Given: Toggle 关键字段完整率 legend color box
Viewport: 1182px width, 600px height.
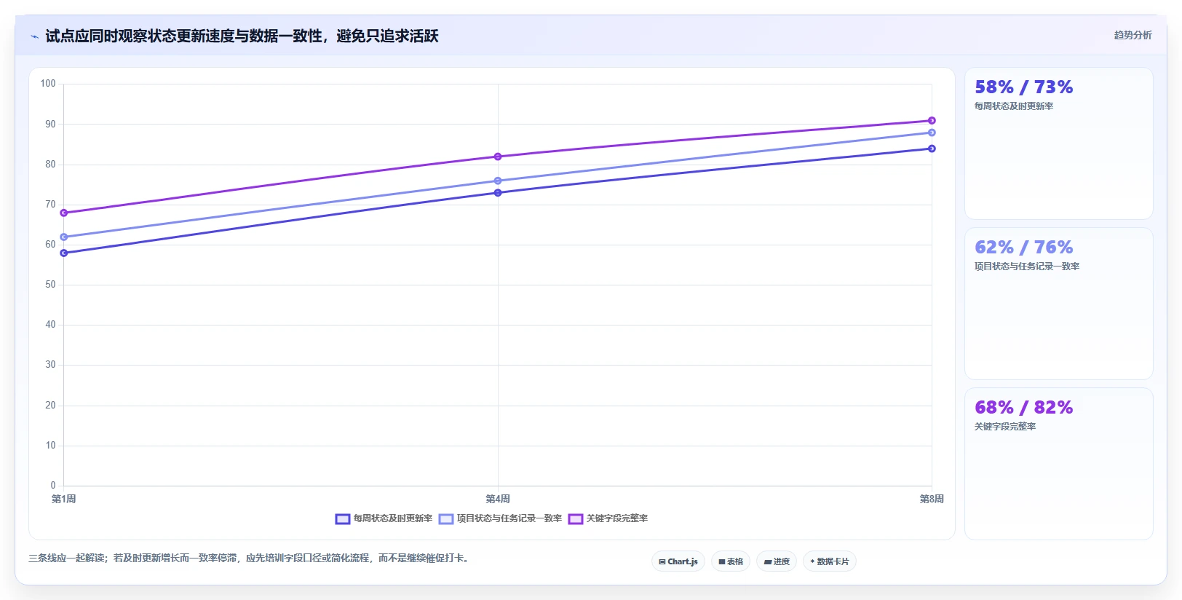Looking at the screenshot, I should (x=576, y=519).
